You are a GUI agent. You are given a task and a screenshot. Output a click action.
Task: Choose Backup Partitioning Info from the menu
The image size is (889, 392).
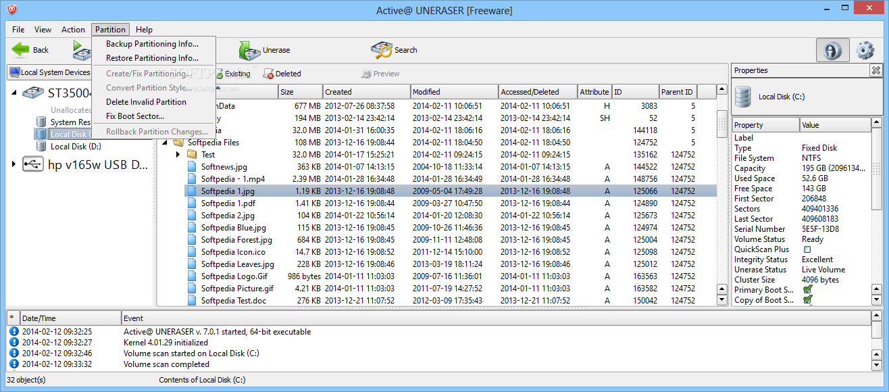[x=153, y=44]
